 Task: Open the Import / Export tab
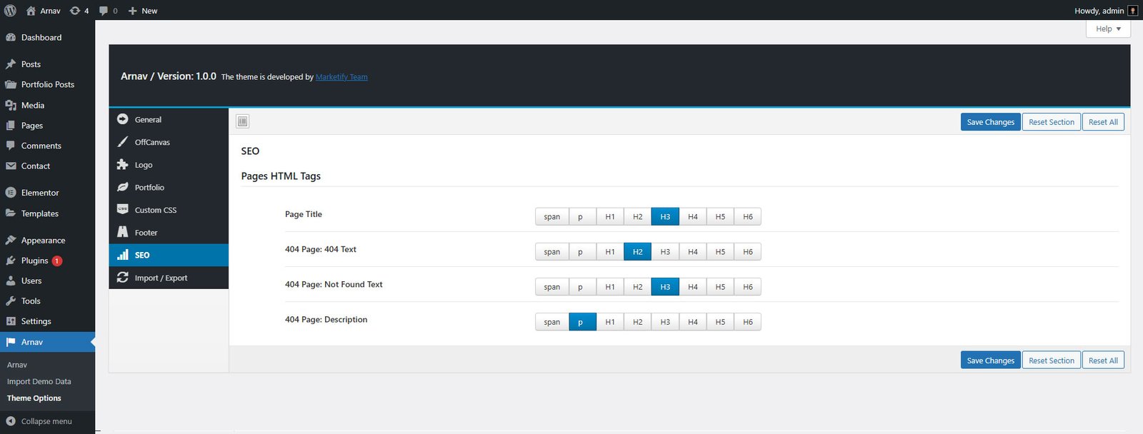(161, 278)
